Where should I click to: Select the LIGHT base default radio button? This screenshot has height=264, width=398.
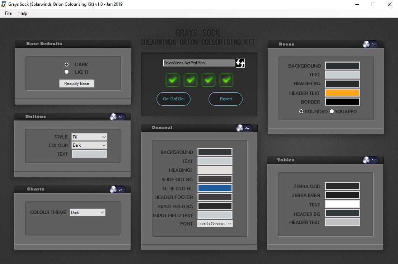[x=66, y=72]
